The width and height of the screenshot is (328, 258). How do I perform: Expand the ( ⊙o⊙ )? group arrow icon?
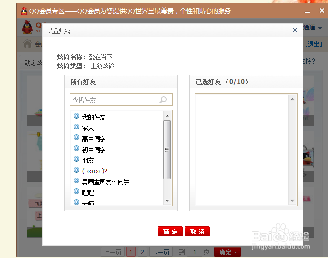[76, 170]
